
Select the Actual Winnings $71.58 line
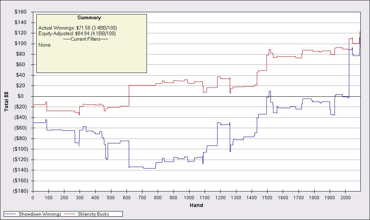(x=78, y=28)
